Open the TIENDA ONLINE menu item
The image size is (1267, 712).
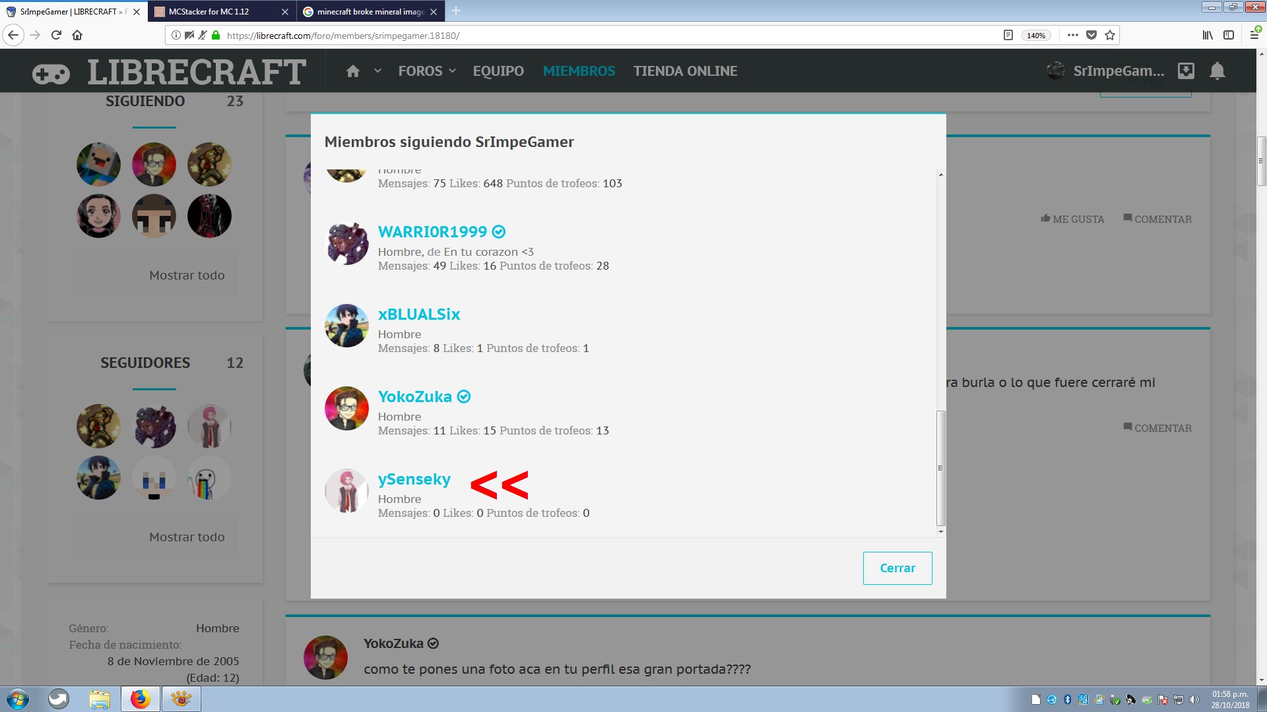685,71
